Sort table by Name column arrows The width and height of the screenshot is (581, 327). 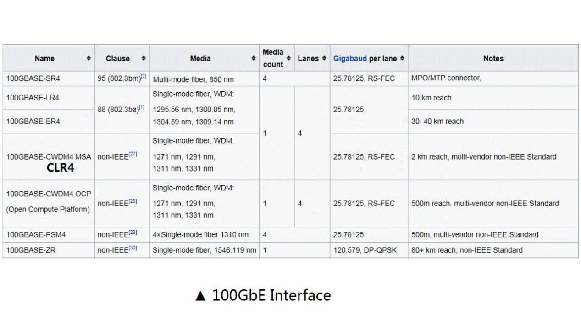coord(89,59)
